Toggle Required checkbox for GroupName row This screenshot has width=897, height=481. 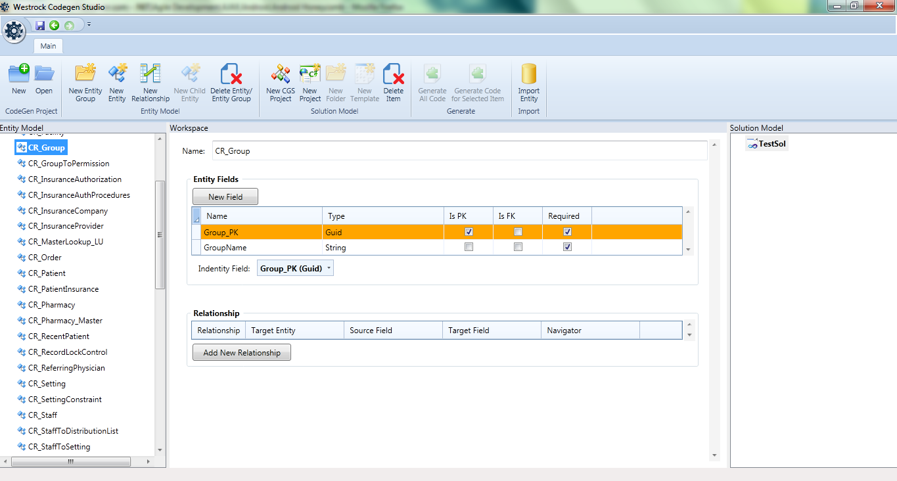[567, 247]
